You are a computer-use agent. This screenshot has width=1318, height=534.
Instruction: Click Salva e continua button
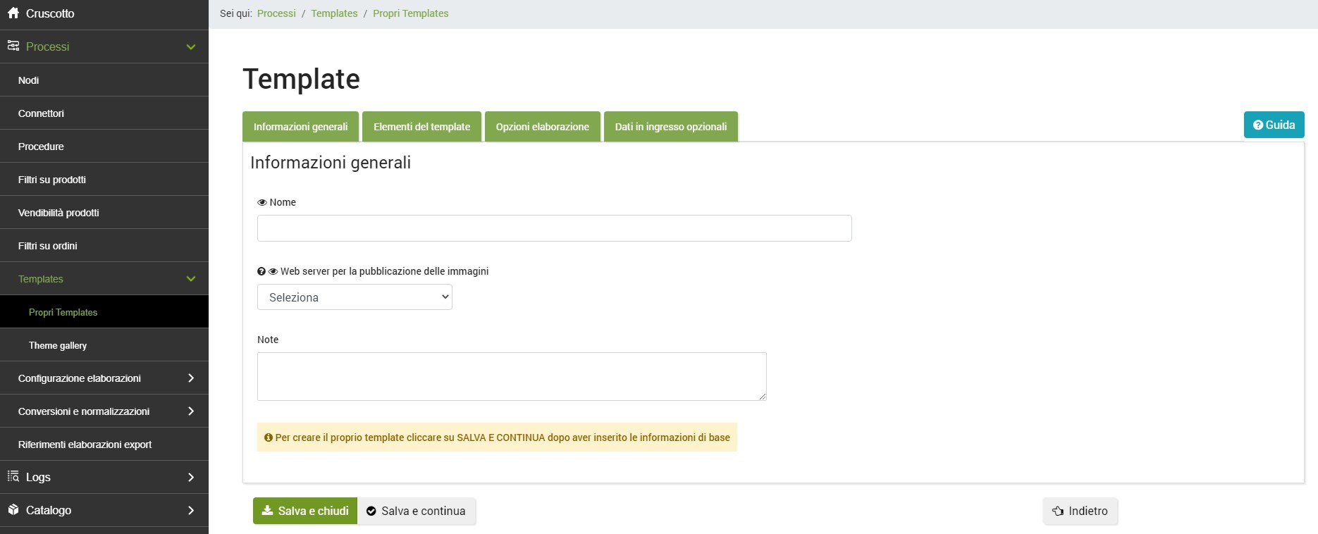tap(417, 511)
